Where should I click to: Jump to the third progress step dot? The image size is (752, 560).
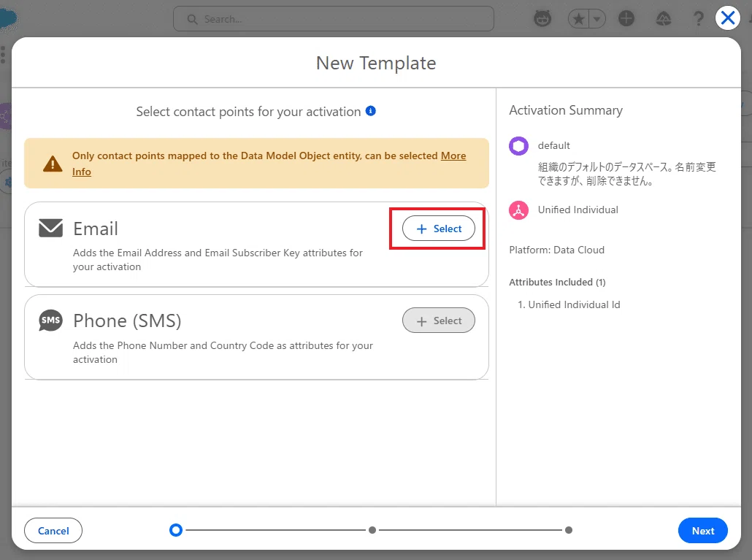[x=568, y=530]
